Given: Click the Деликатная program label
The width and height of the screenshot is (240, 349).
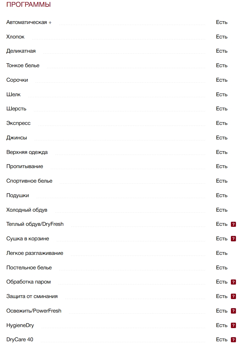Looking at the screenshot, I should click(x=21, y=51).
